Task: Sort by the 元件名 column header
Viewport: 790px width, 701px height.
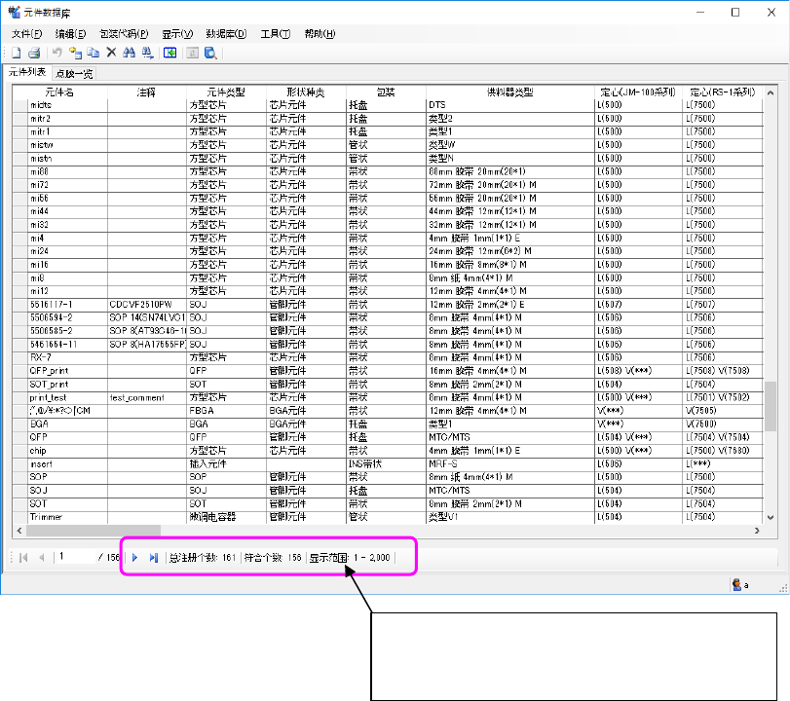Action: 59,92
